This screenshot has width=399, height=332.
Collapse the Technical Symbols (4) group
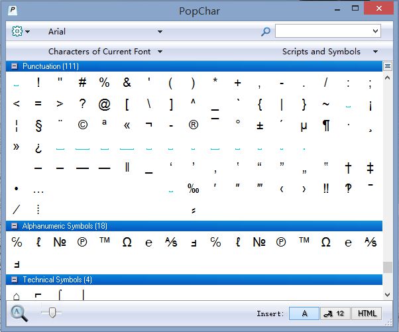click(15, 280)
